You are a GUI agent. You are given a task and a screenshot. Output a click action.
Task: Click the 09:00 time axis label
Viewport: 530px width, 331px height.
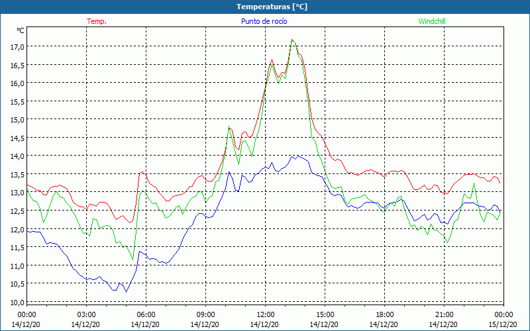click(x=205, y=315)
